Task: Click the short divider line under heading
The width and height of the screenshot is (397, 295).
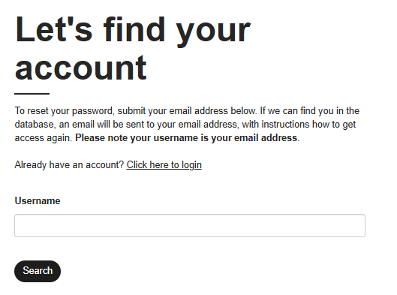Action: pos(32,94)
